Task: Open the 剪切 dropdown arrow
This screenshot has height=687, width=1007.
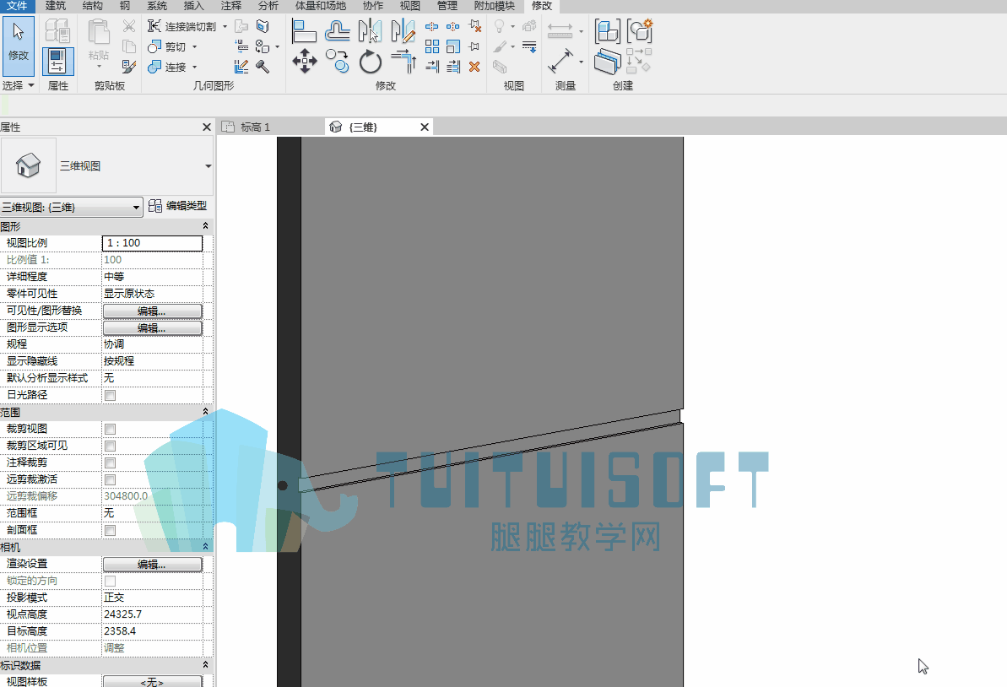Action: click(x=195, y=47)
